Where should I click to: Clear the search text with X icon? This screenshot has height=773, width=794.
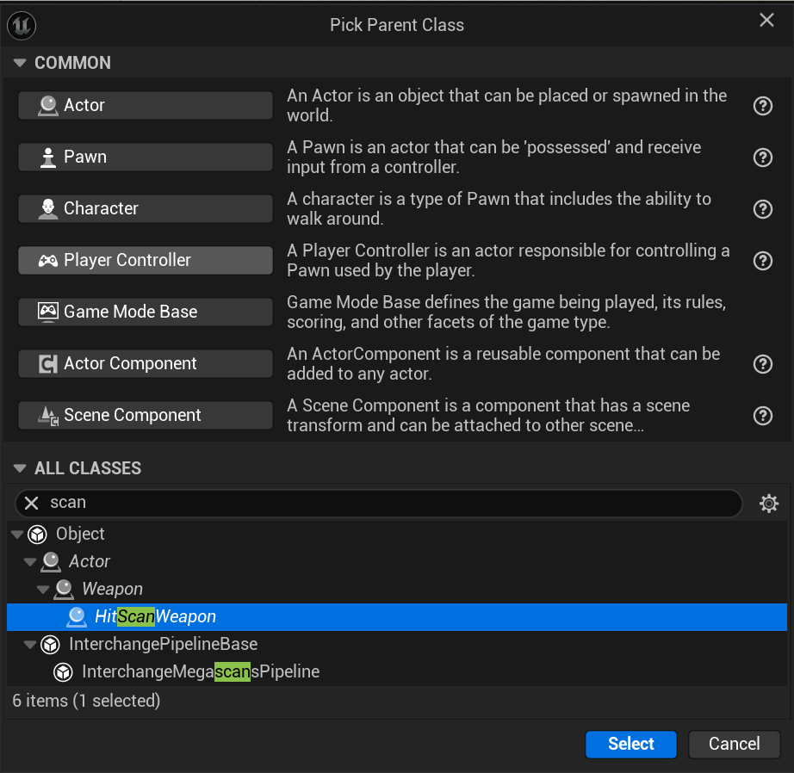click(32, 503)
